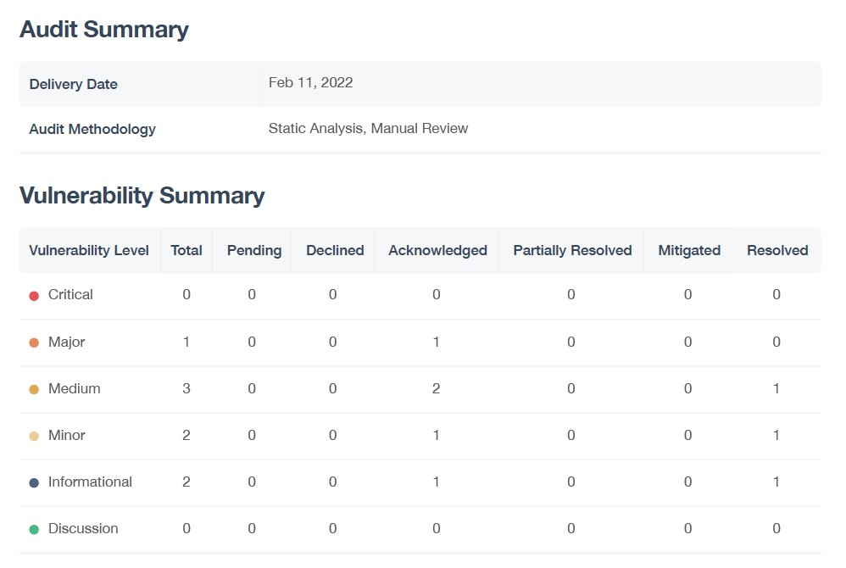Image resolution: width=846 pixels, height=568 pixels.
Task: Click Medium's Acknowledged count "2"
Action: pos(436,388)
